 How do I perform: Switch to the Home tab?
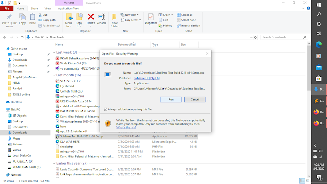[20, 8]
